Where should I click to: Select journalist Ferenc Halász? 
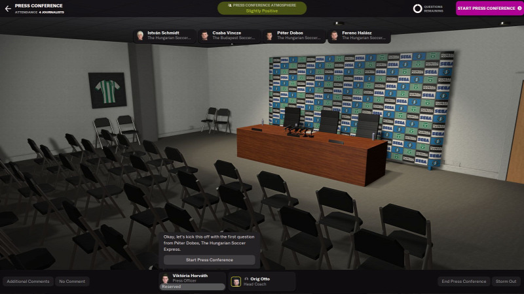(x=359, y=36)
